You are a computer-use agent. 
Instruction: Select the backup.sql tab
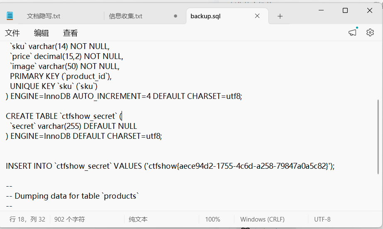click(205, 16)
